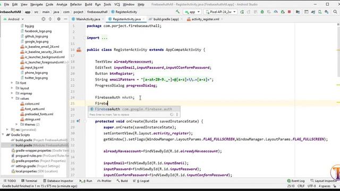Viewport: 340px width, 191px height.
Task: Click the 4 spaces indent indicator
Action: point(325,186)
